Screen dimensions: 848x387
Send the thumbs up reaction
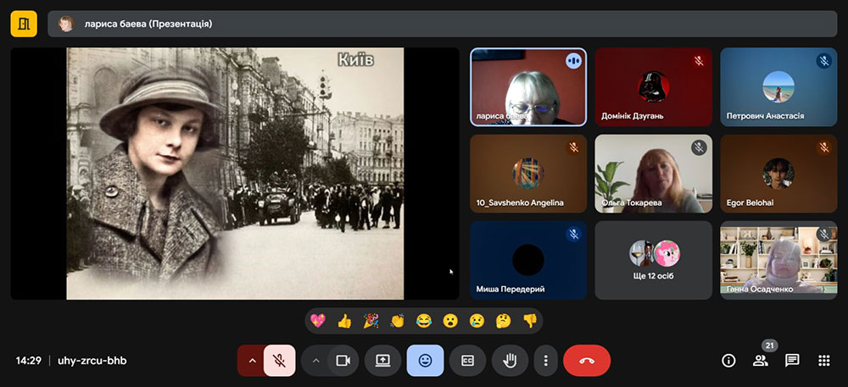pos(344,321)
